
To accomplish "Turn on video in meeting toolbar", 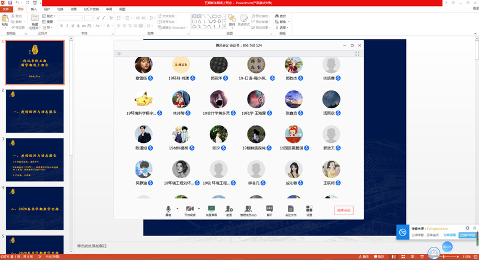I will 189,209.
